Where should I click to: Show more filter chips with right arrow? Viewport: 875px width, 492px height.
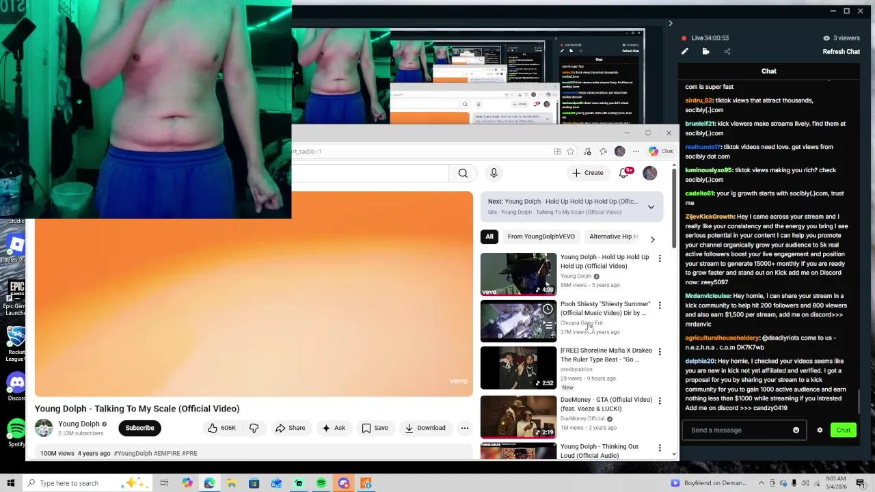tap(652, 239)
